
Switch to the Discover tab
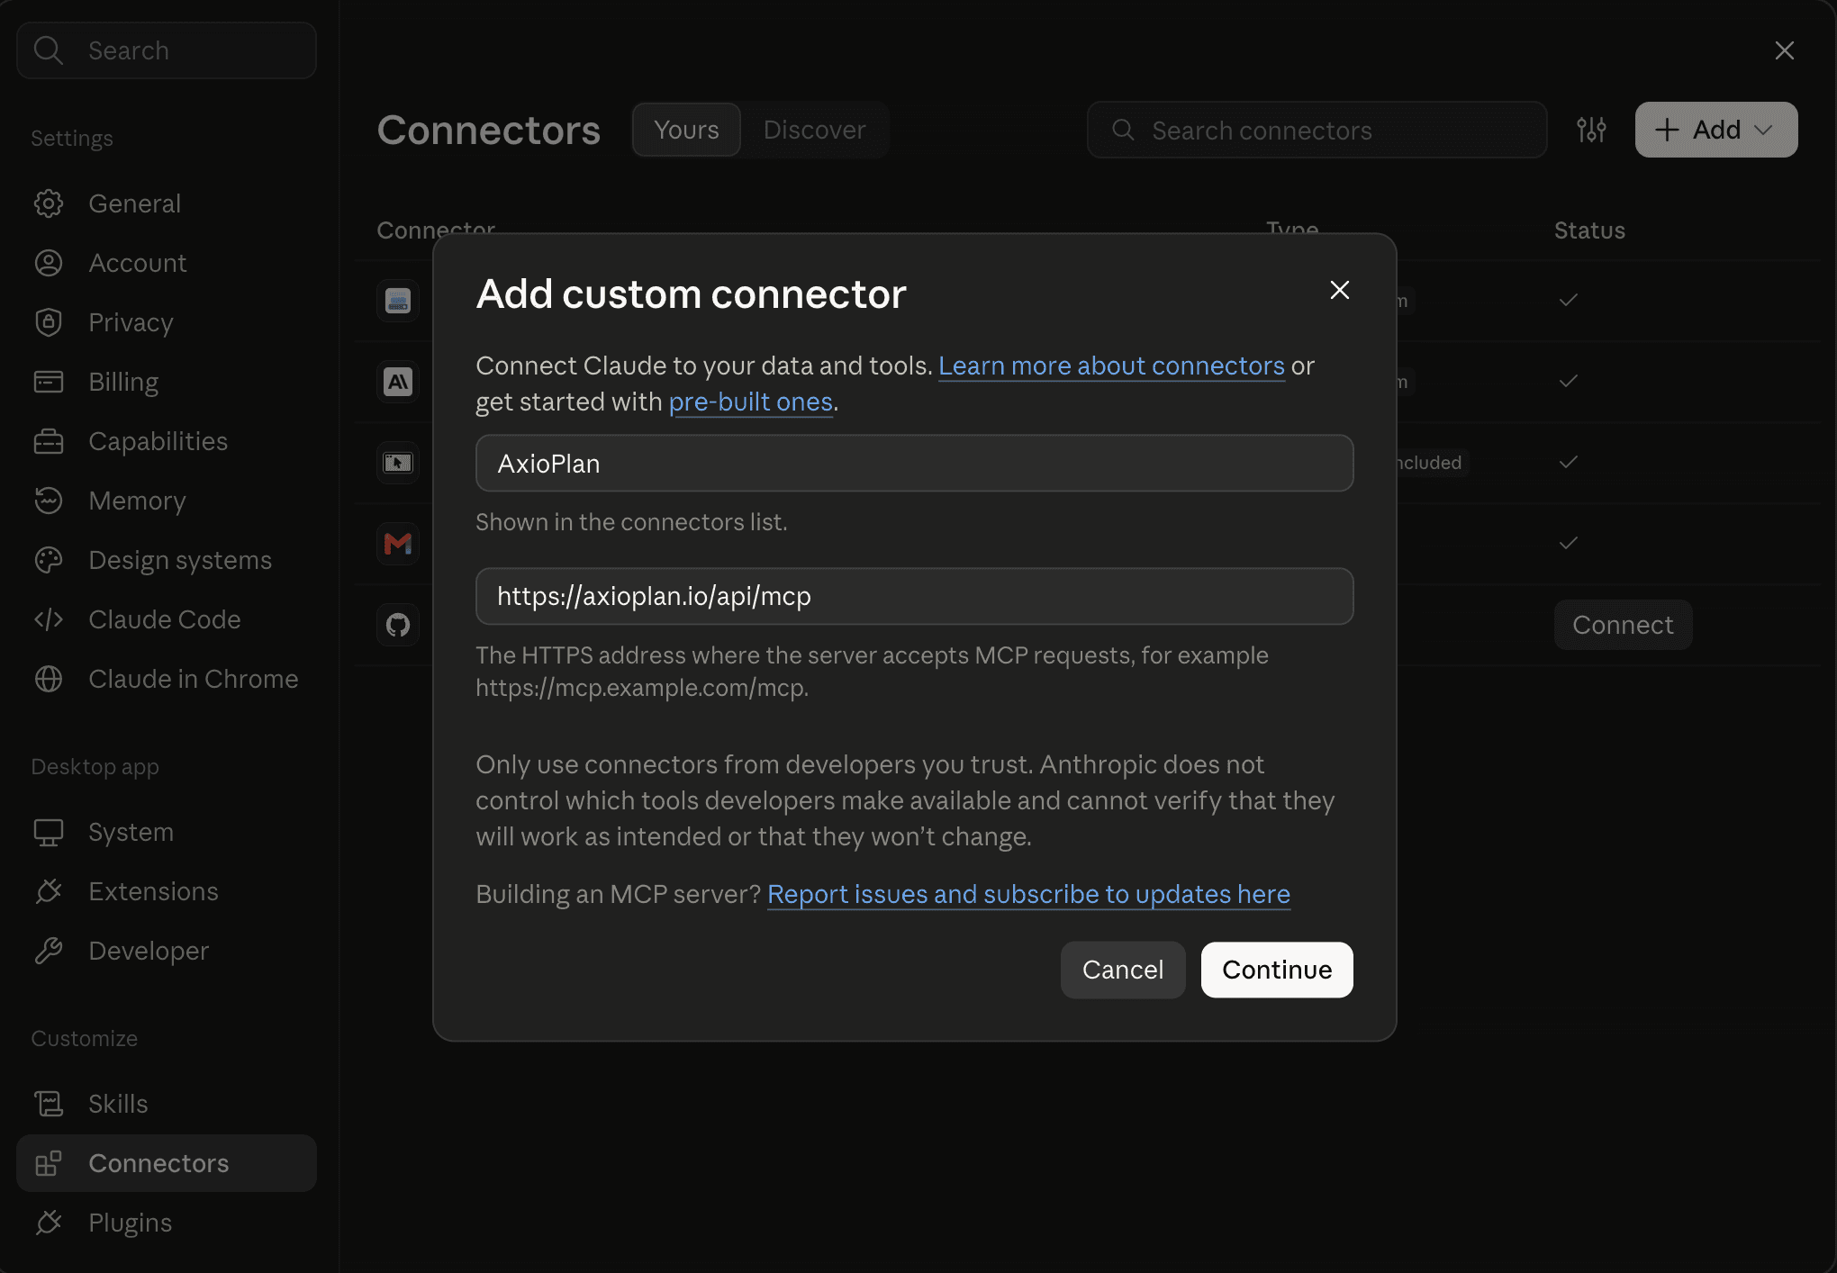[x=814, y=130]
